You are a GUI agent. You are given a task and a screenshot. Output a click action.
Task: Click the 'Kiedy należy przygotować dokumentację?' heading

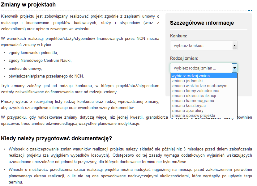coord(56,138)
